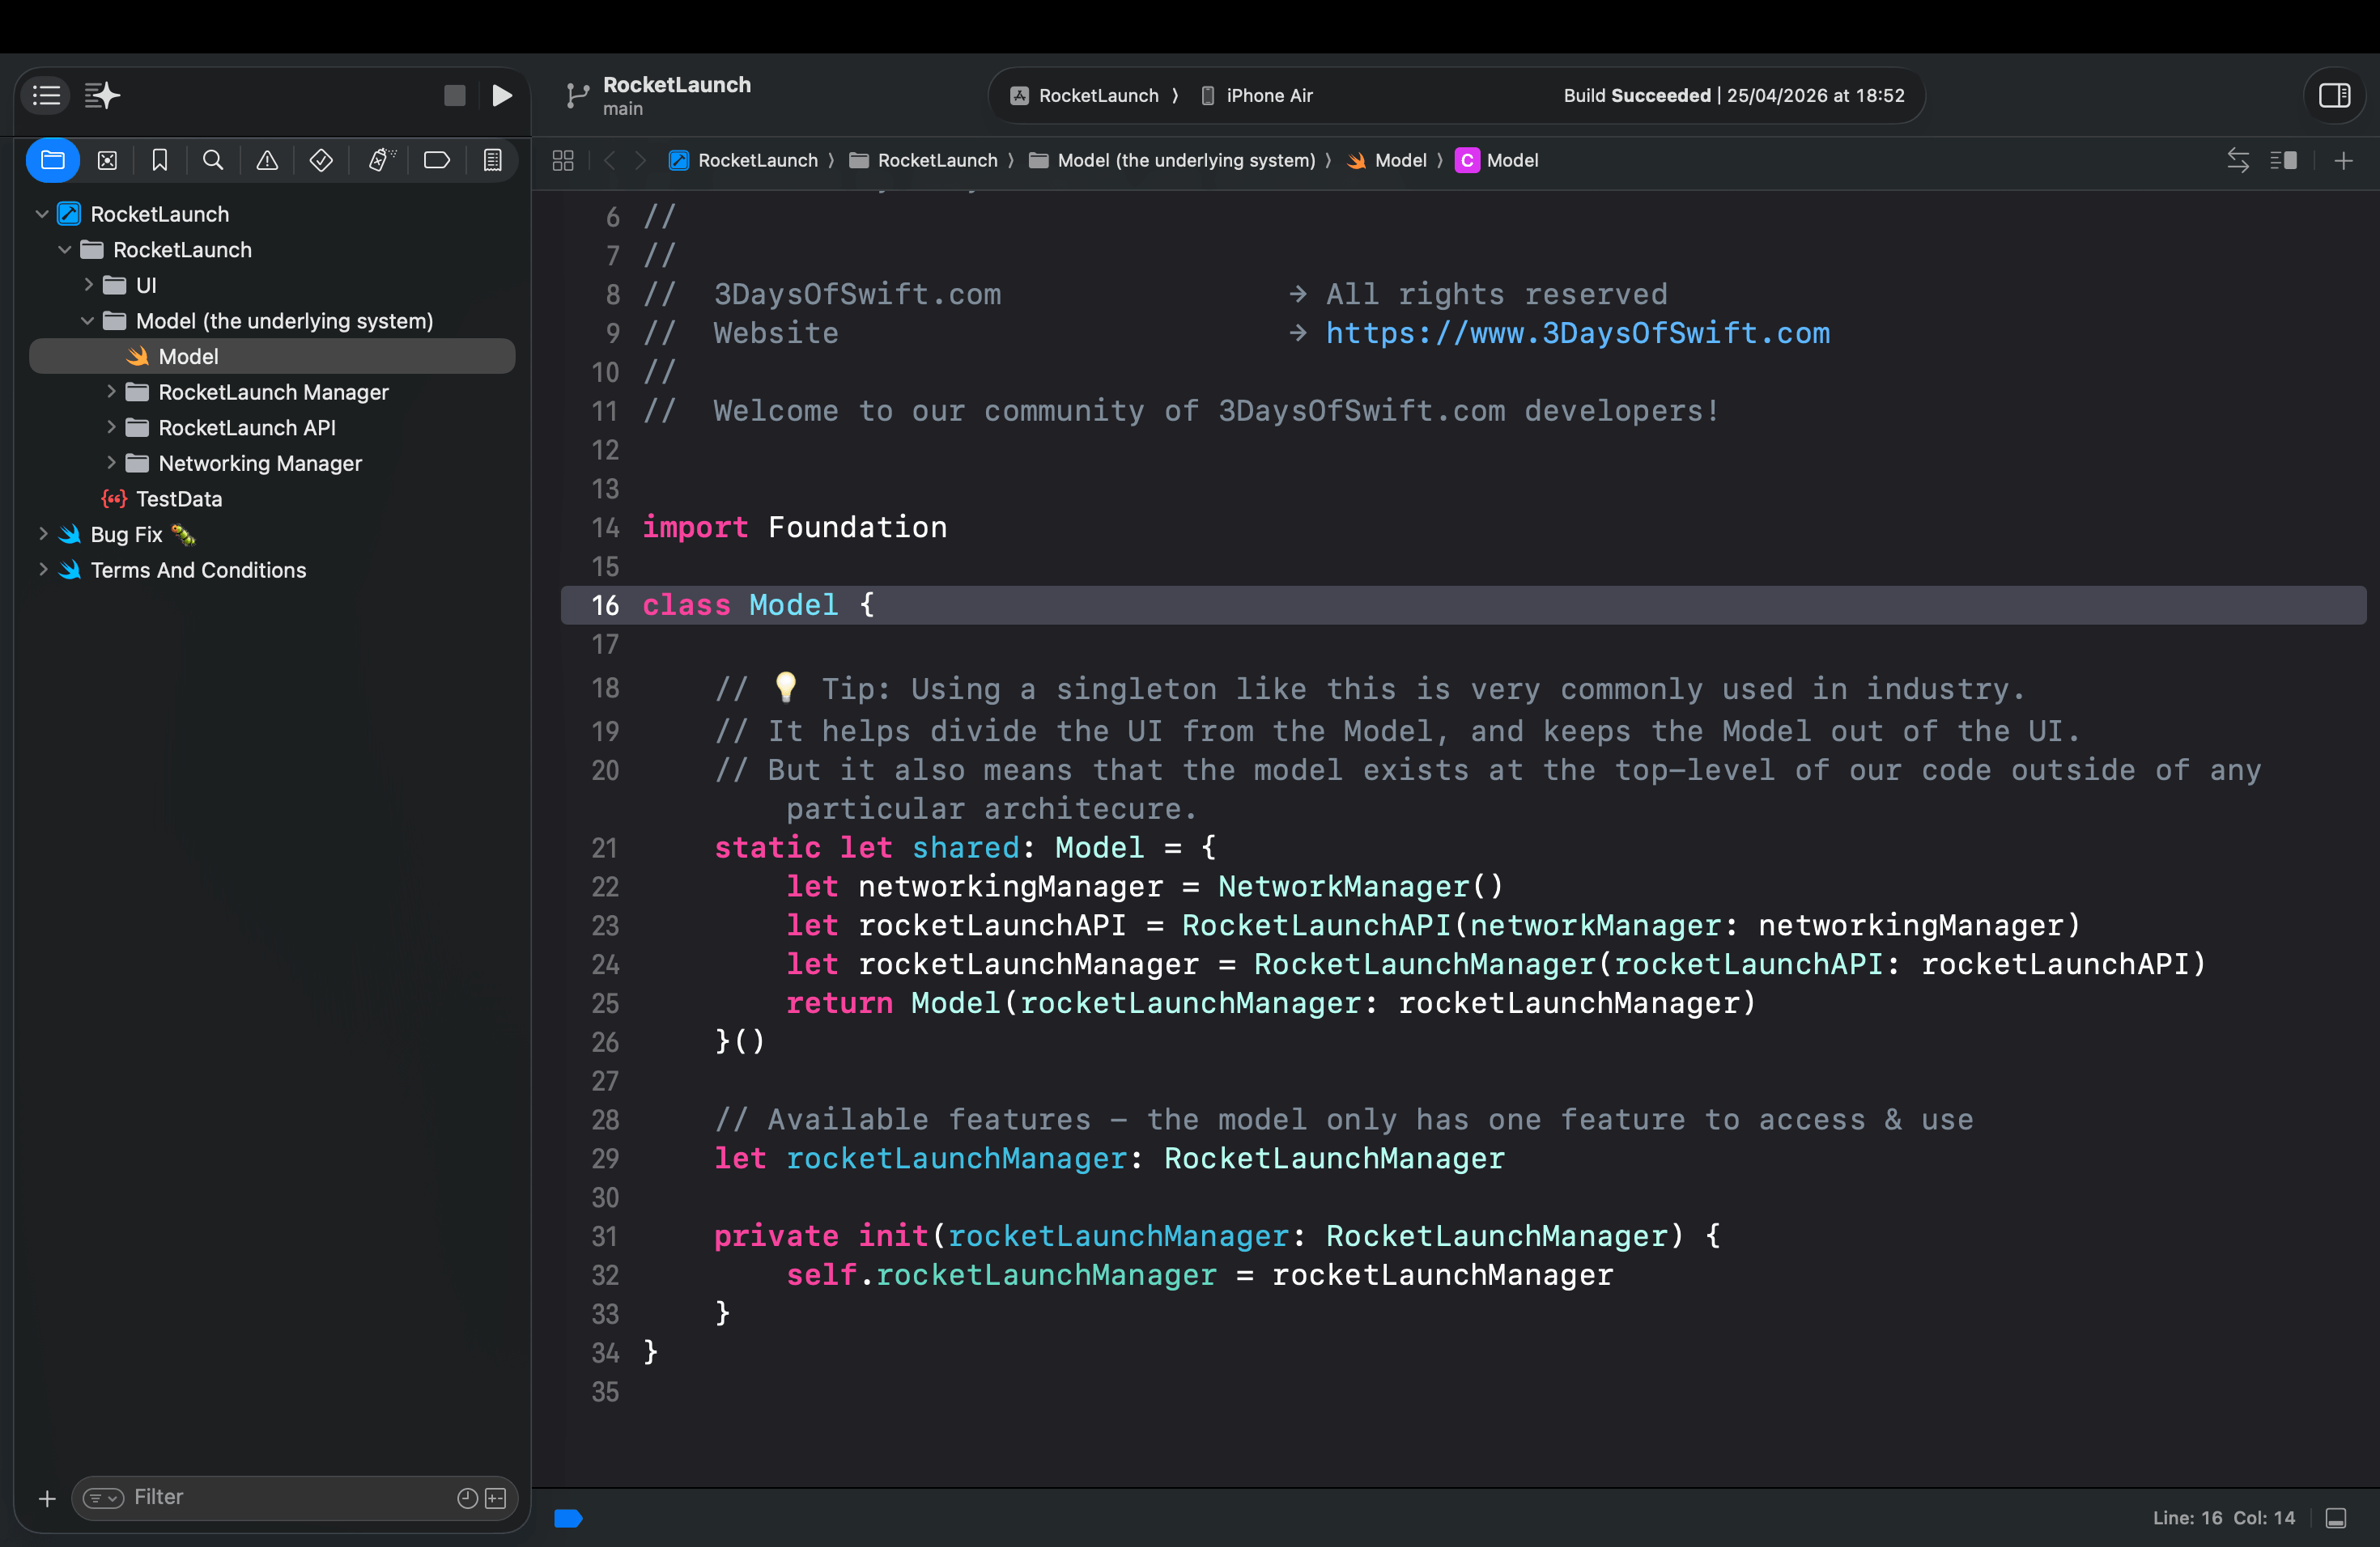This screenshot has height=1547, width=2380.
Task: Click RocketLaunch project breadcrumb
Action: tap(744, 160)
